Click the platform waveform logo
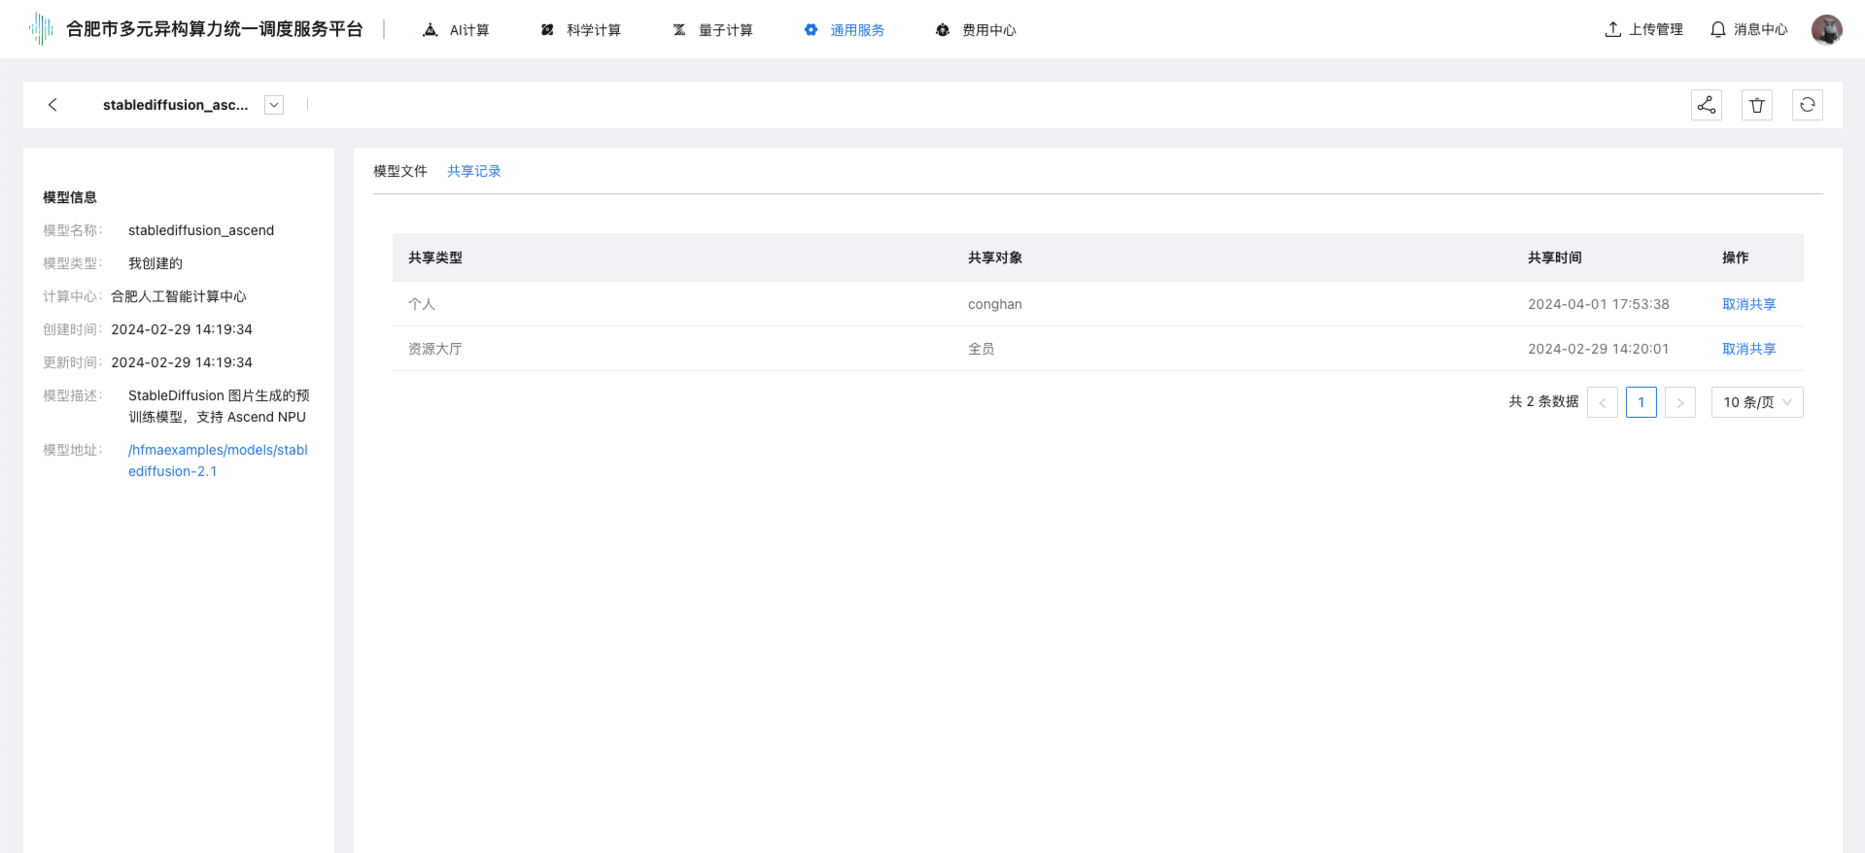The width and height of the screenshot is (1865, 853). pos(41,29)
